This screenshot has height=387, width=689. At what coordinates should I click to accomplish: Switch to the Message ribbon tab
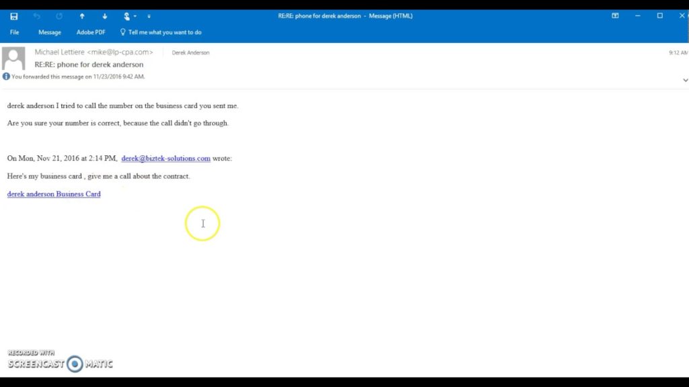coord(50,32)
